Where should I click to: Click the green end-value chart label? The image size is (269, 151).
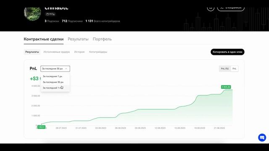[x=226, y=87]
